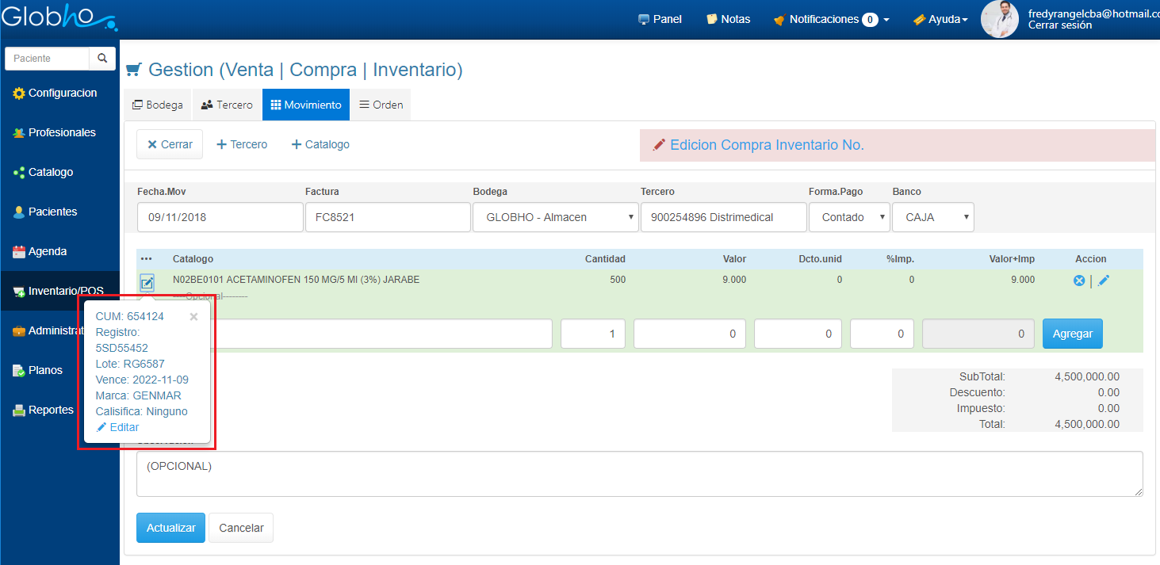Click the user profile avatar

coord(999,19)
